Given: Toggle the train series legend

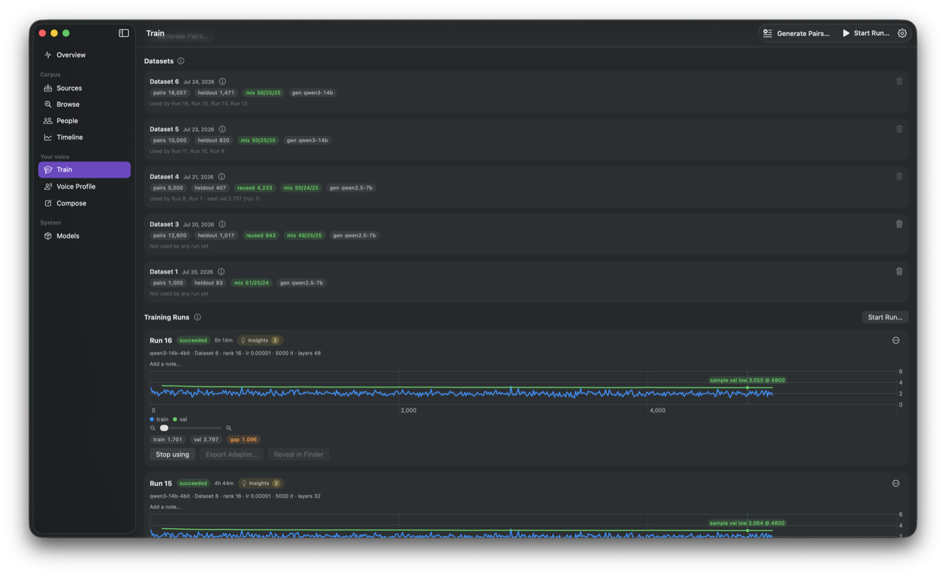Looking at the screenshot, I should pyautogui.click(x=159, y=419).
